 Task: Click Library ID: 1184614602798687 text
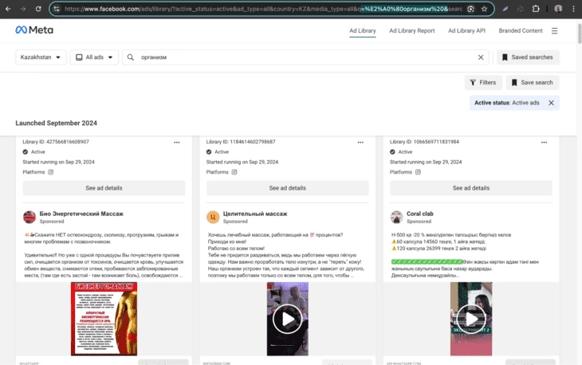(241, 142)
